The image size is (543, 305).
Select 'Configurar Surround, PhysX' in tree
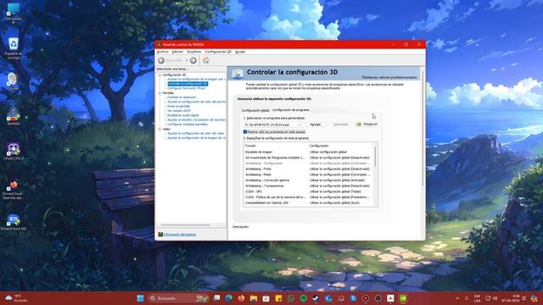click(187, 88)
